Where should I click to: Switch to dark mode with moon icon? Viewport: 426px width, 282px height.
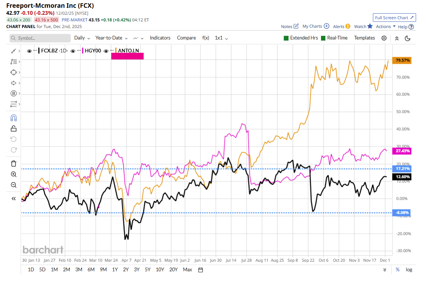(408, 38)
